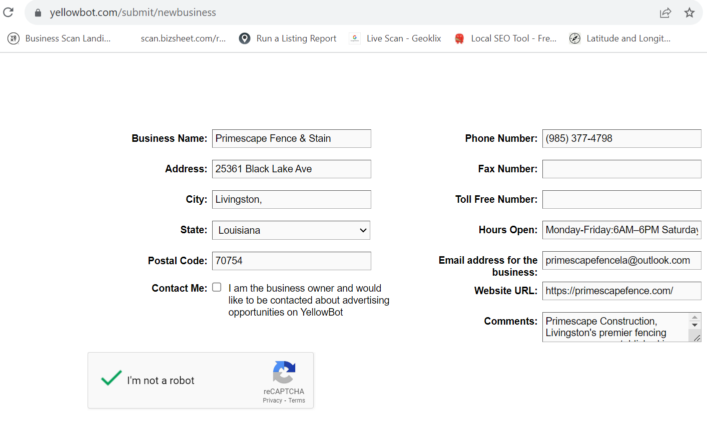Screen dimensions: 707x434
Task: Open the Live Scan - Geoklix bookmark
Action: [x=395, y=38]
